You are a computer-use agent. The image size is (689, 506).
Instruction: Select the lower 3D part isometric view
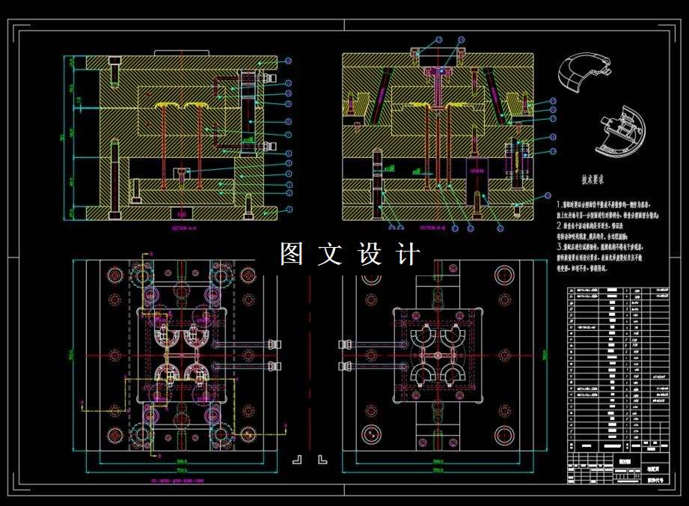[x=620, y=131]
